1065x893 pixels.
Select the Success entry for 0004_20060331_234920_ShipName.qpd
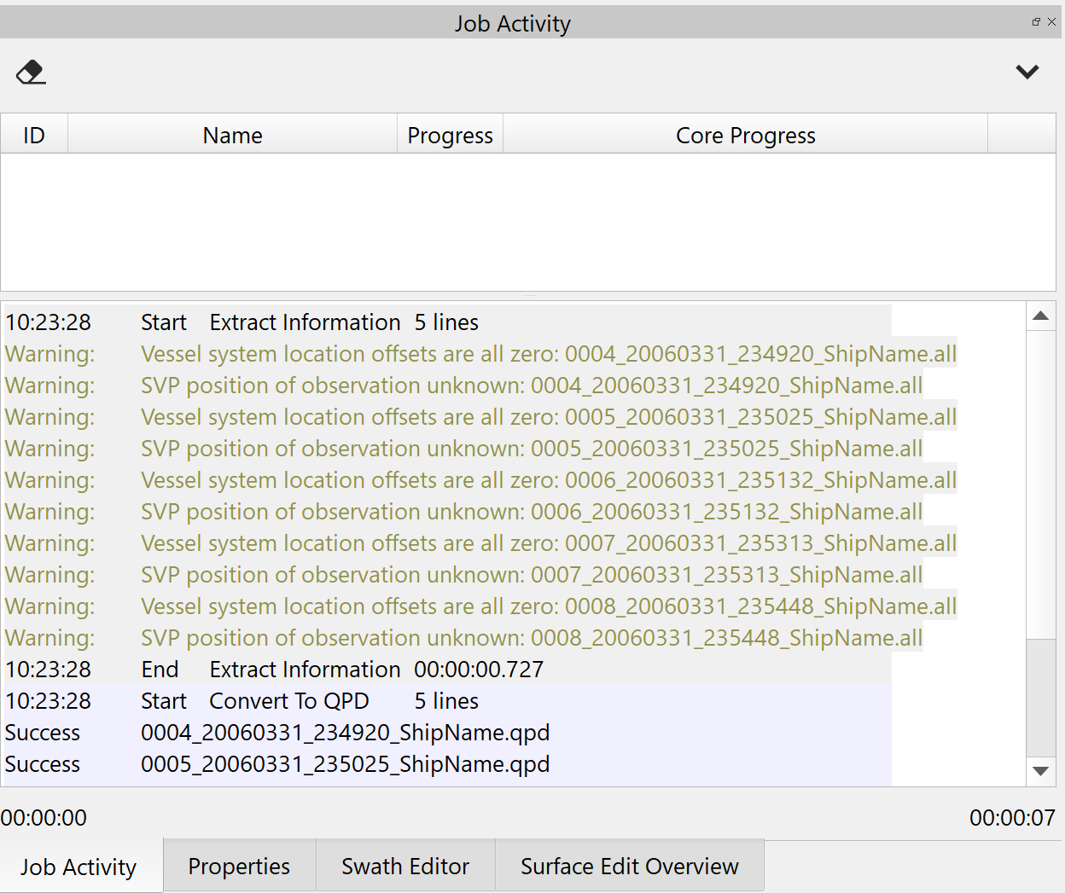click(345, 733)
